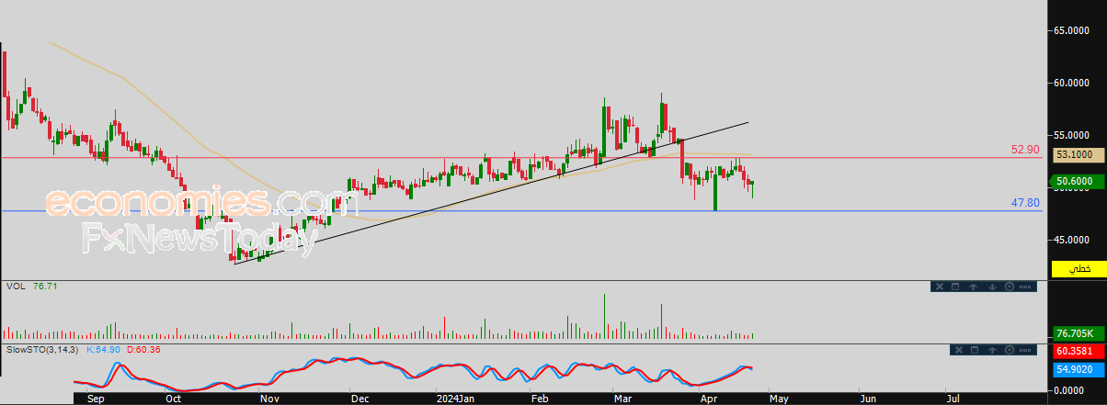This screenshot has width=1107, height=405.
Task: Click the yellow scale mode label
Action: 1079,268
